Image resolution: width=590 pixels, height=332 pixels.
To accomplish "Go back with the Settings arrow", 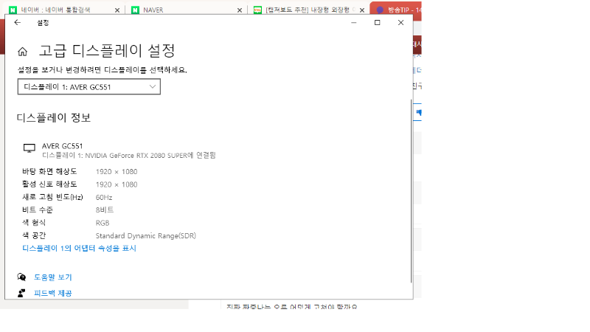I will 17,23.
